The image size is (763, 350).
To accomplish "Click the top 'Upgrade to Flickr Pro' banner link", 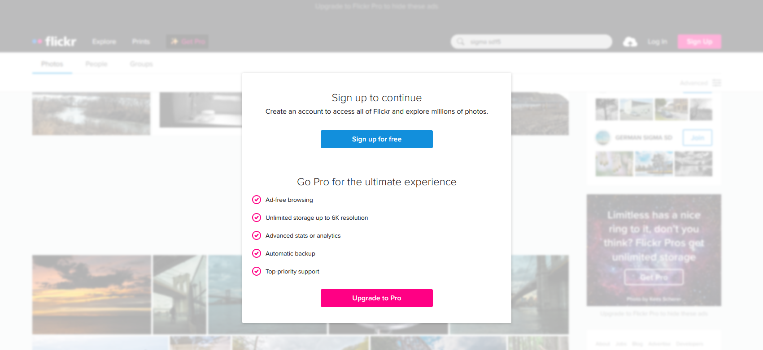I will coord(377,6).
